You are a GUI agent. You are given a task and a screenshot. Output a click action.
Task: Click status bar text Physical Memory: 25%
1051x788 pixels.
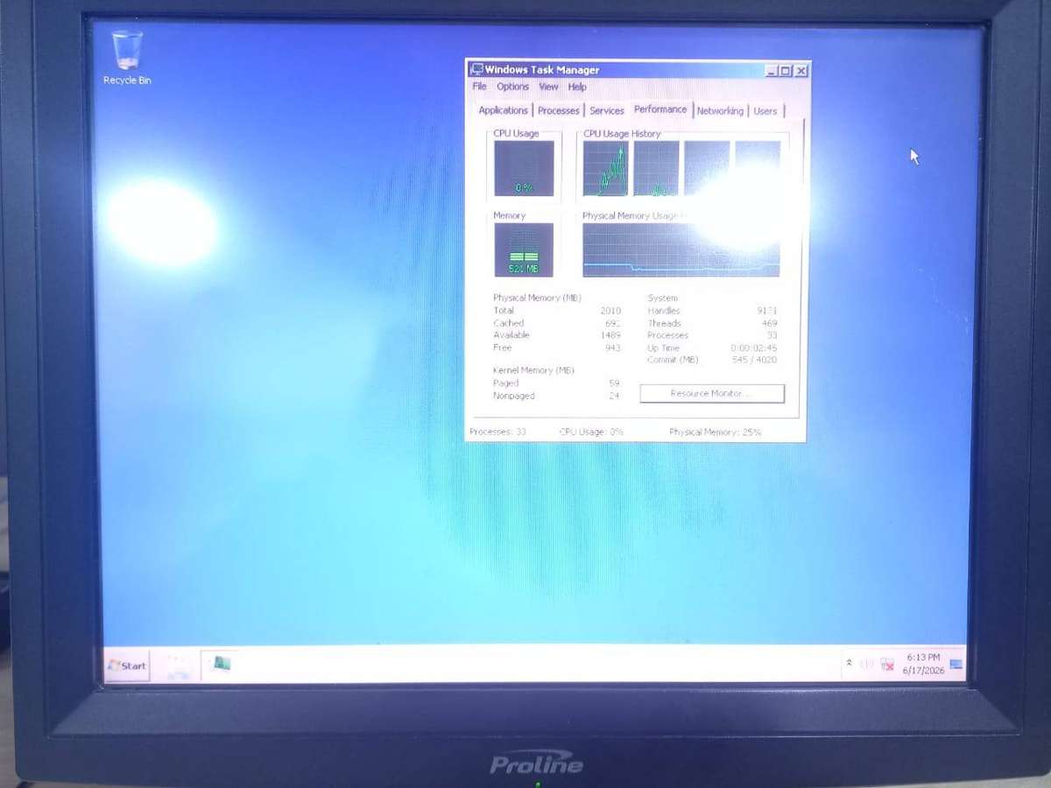tap(715, 432)
